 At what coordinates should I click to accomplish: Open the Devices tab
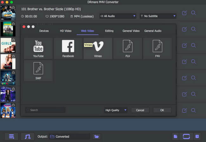[44, 31]
